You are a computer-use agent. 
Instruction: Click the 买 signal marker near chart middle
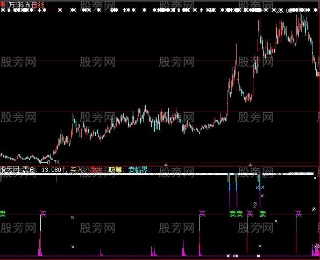click(x=202, y=214)
